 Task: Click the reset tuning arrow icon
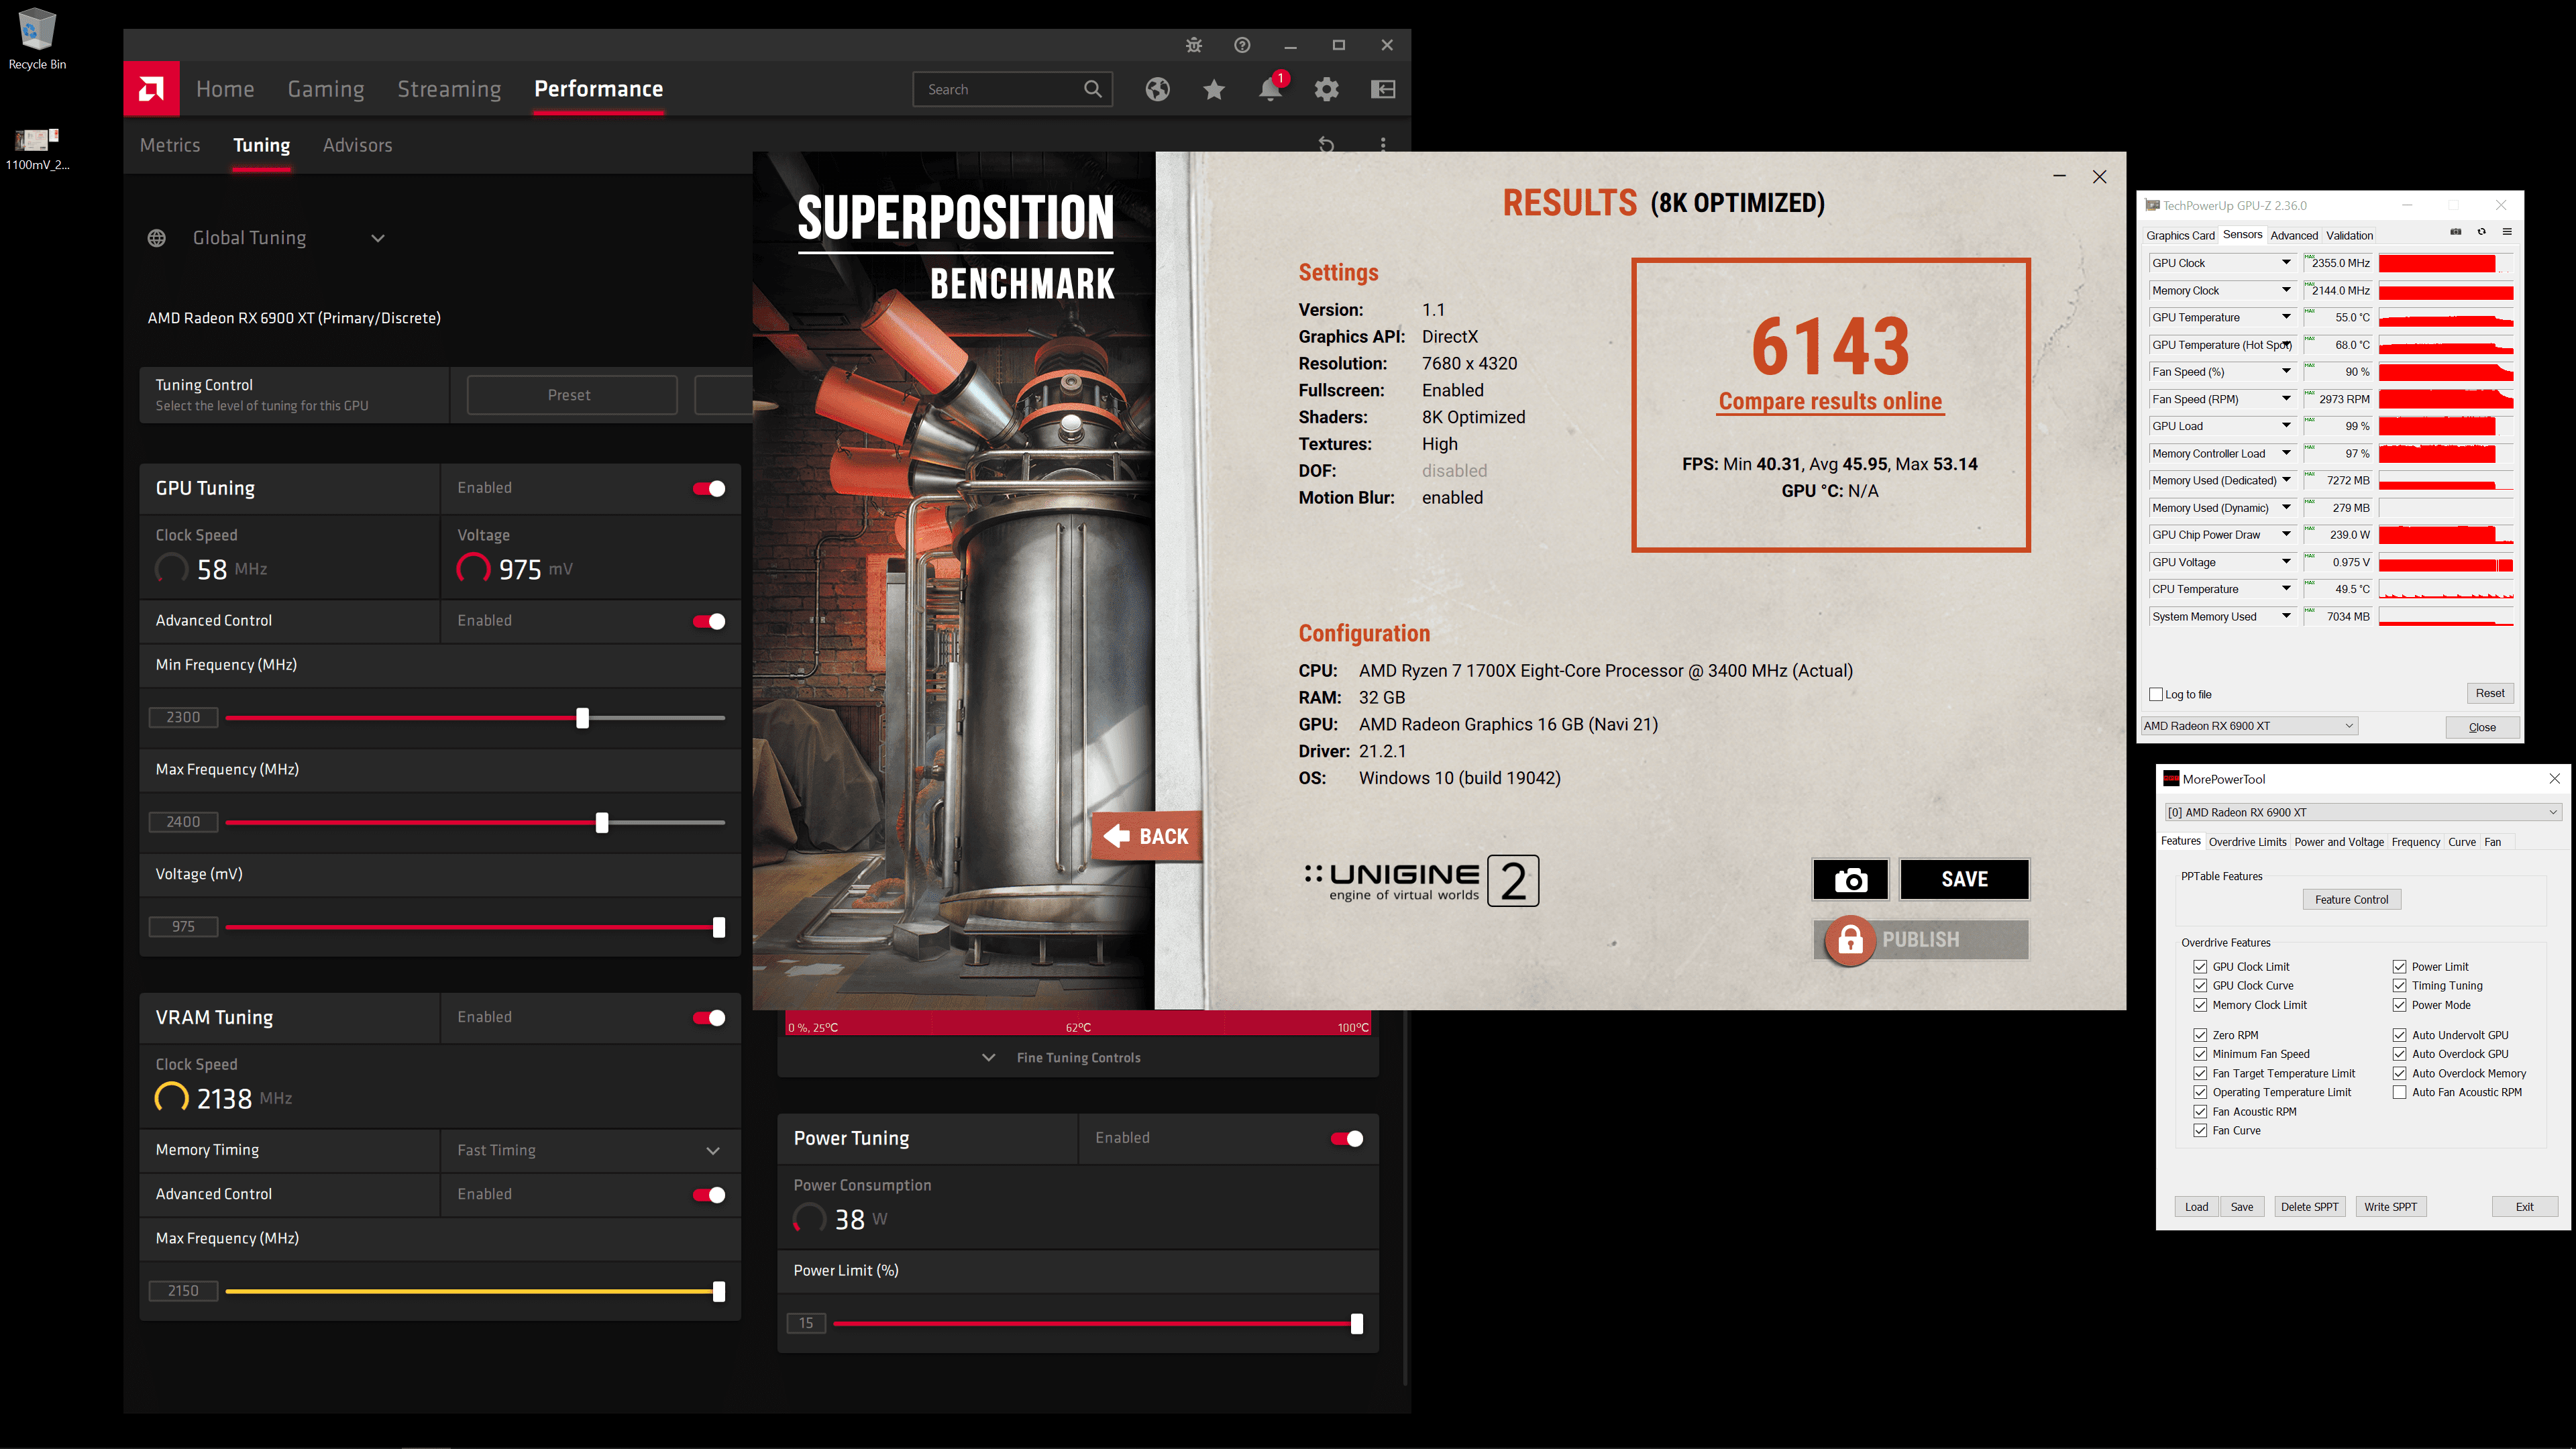[x=1327, y=145]
